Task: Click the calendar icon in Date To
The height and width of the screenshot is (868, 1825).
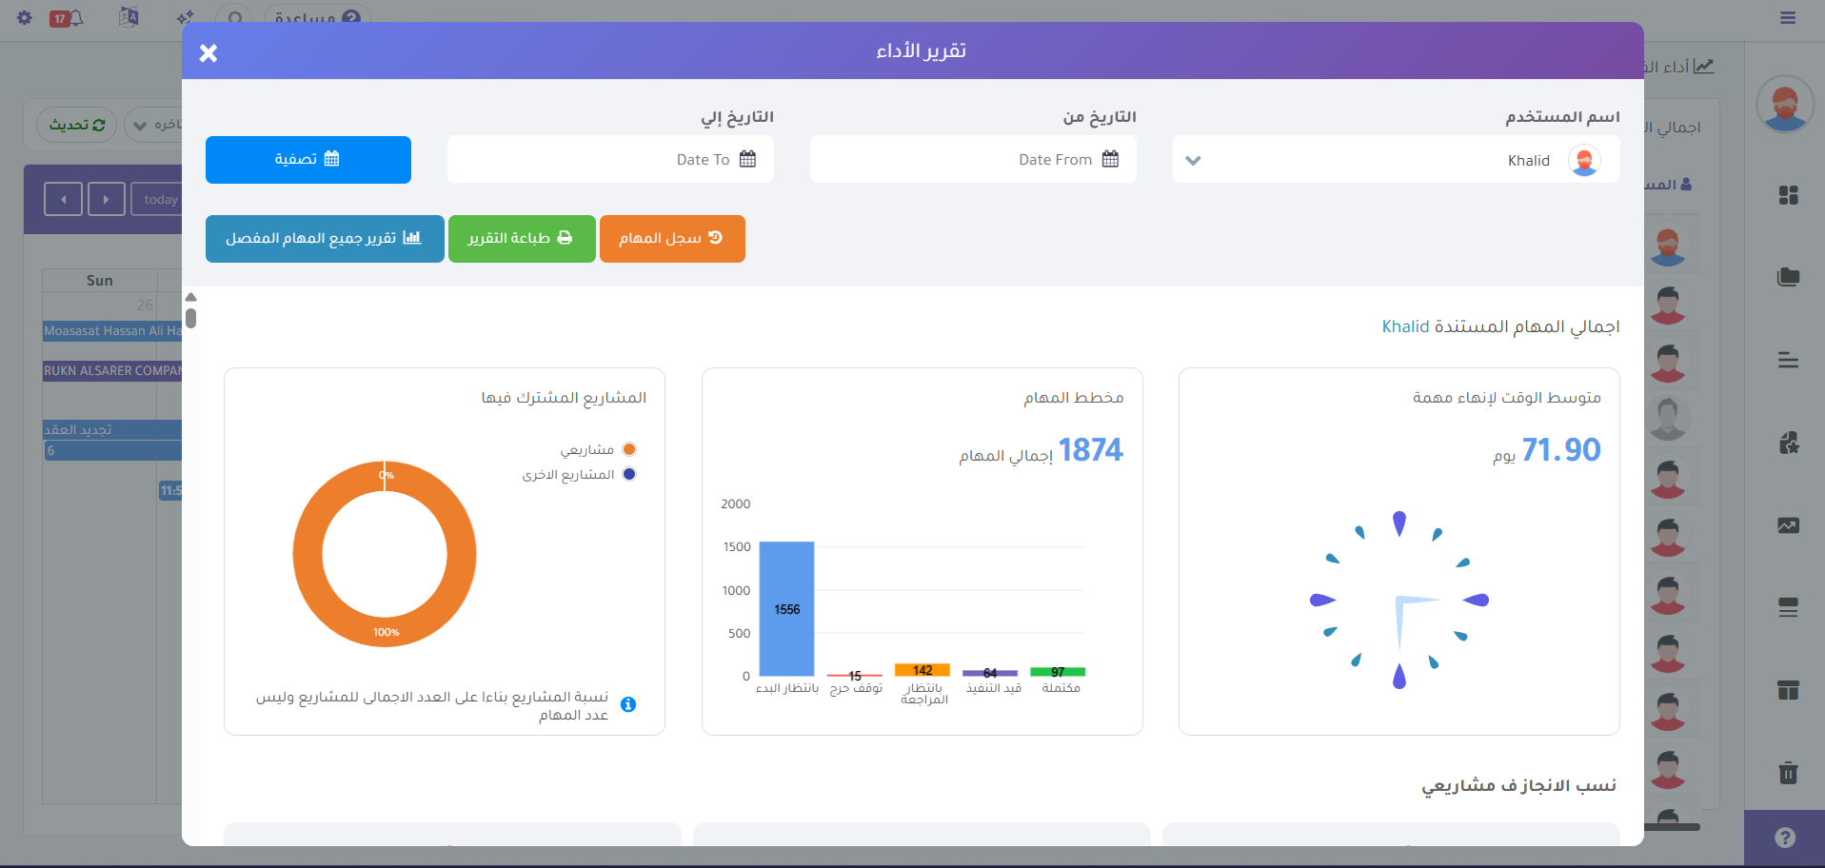Action: tap(747, 159)
